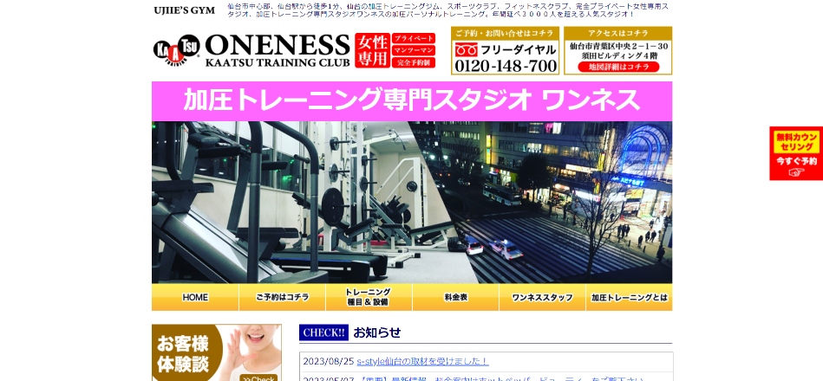
Task: Click the ご予約・お問い合せはコチラ heading
Action: 505,33
